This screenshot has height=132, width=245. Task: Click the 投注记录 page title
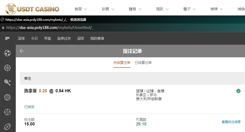(132, 51)
